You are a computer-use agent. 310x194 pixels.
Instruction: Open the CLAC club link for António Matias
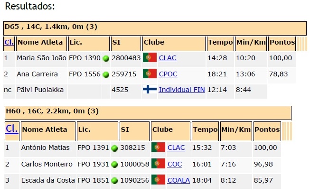coord(176,148)
